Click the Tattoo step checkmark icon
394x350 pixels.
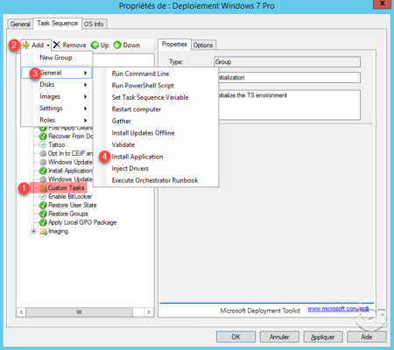click(x=43, y=144)
